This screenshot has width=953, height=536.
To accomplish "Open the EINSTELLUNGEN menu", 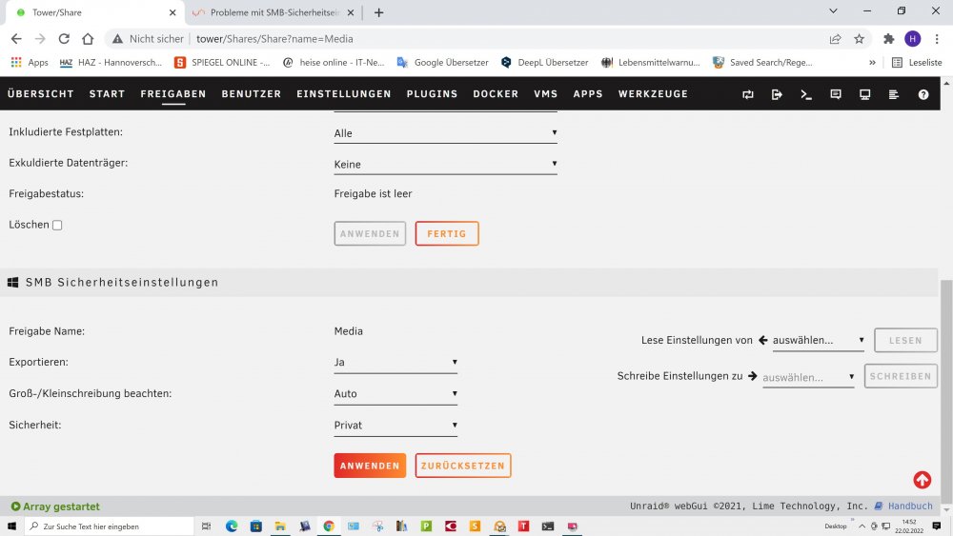I will [x=344, y=94].
